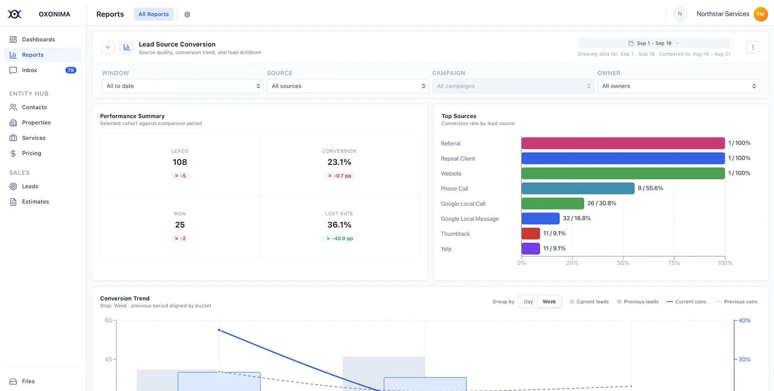774x391 pixels.
Task: Open Estimates under Sales
Action: 43,201
